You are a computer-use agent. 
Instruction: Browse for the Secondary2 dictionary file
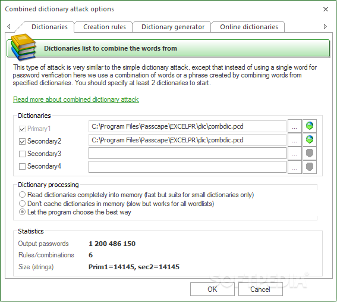tap(294, 140)
